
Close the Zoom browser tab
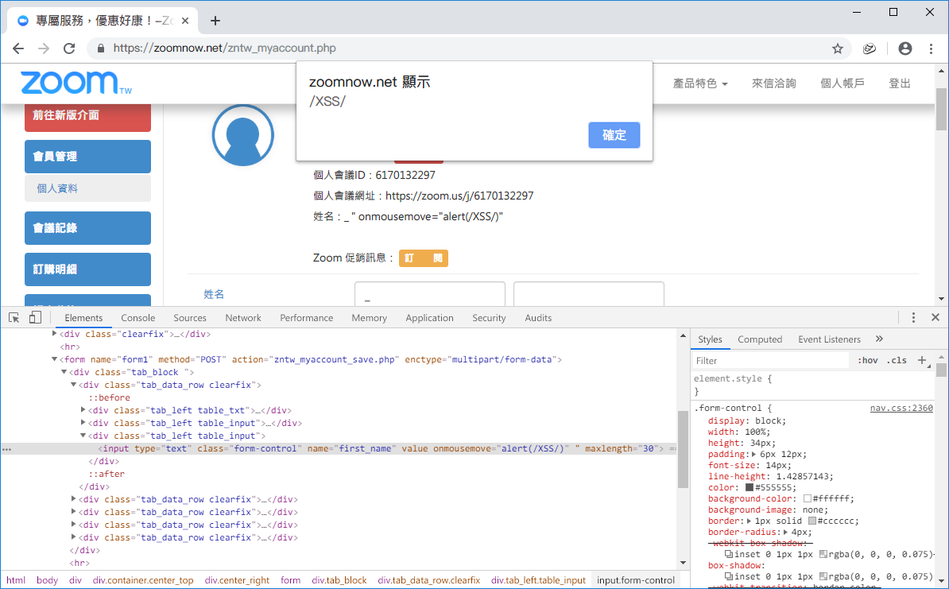(x=185, y=21)
